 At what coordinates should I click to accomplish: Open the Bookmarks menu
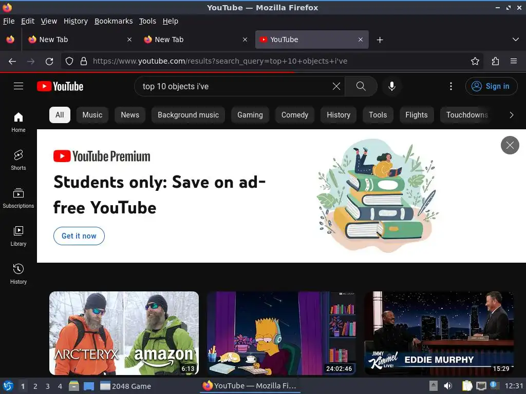pos(114,21)
